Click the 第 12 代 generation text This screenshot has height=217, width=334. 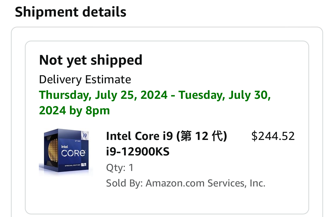(x=201, y=136)
